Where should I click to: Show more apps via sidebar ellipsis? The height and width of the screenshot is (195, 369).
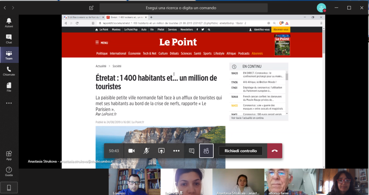tap(9, 103)
